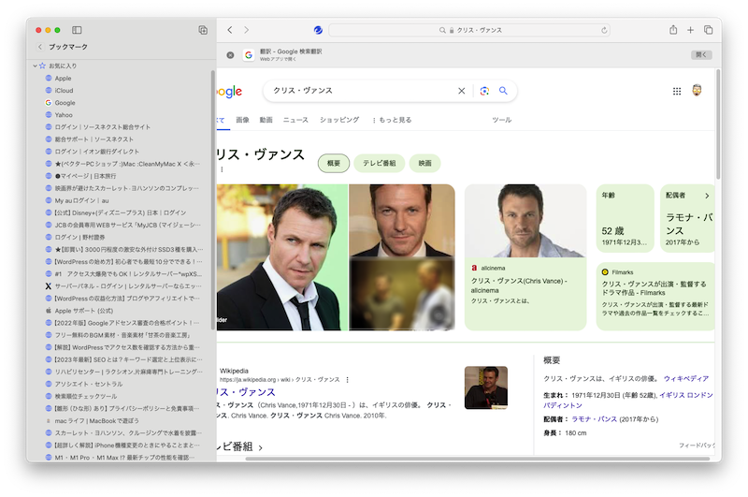The image size is (748, 497).
Task: Switch to the 画像 search tab
Action: [243, 120]
